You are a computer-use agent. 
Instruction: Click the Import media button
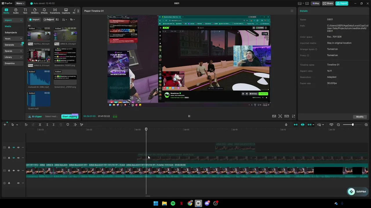(34, 20)
